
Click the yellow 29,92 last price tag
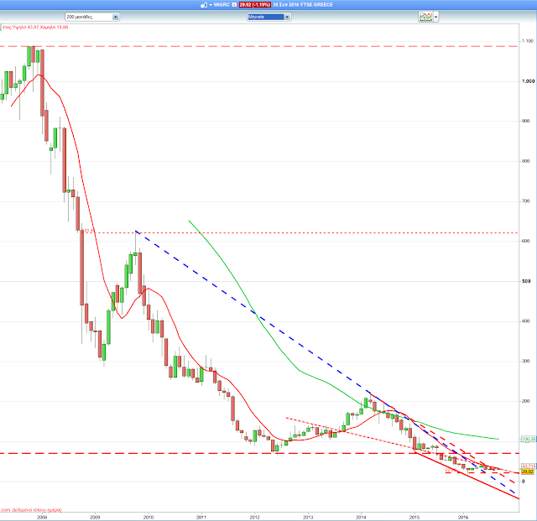(x=528, y=472)
